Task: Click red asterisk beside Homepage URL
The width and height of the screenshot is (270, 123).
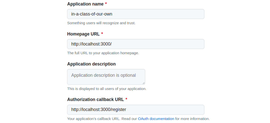Action: (x=102, y=34)
